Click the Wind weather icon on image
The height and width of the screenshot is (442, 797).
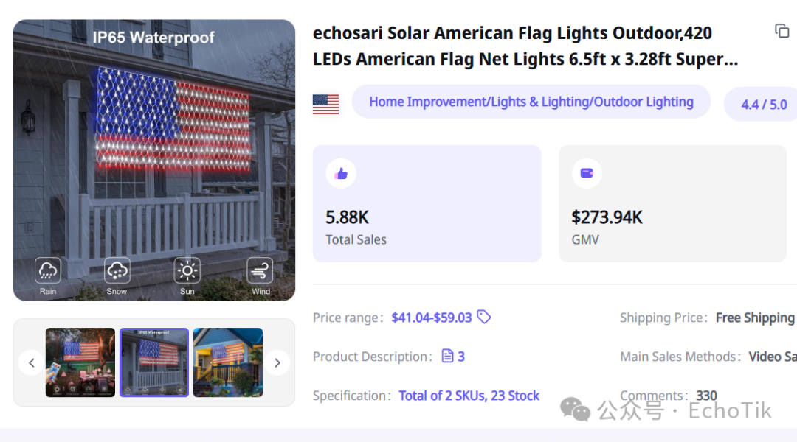point(260,270)
